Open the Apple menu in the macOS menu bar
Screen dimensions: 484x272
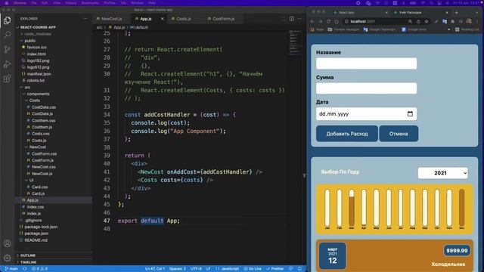click(7, 3)
